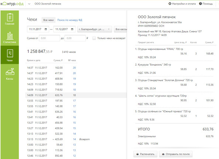Open the Все кассы dropdown
The image size is (219, 159).
(x=121, y=29)
